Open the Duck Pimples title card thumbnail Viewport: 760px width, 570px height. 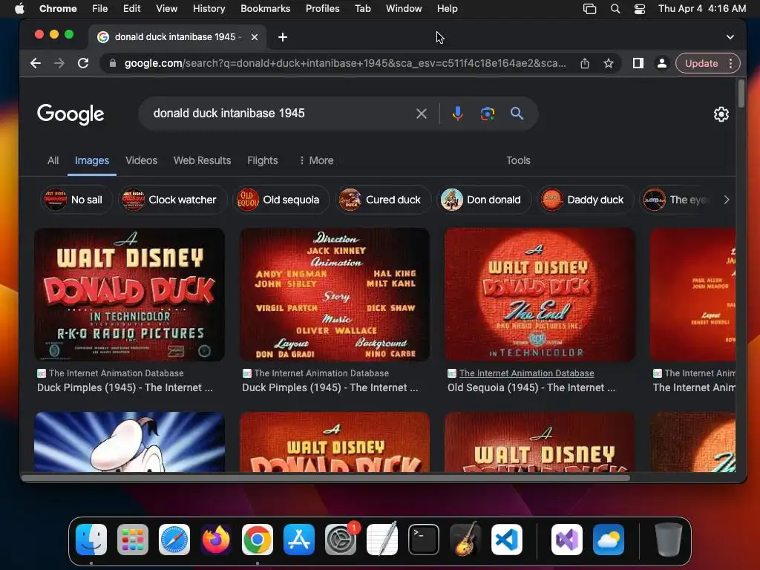[129, 295]
